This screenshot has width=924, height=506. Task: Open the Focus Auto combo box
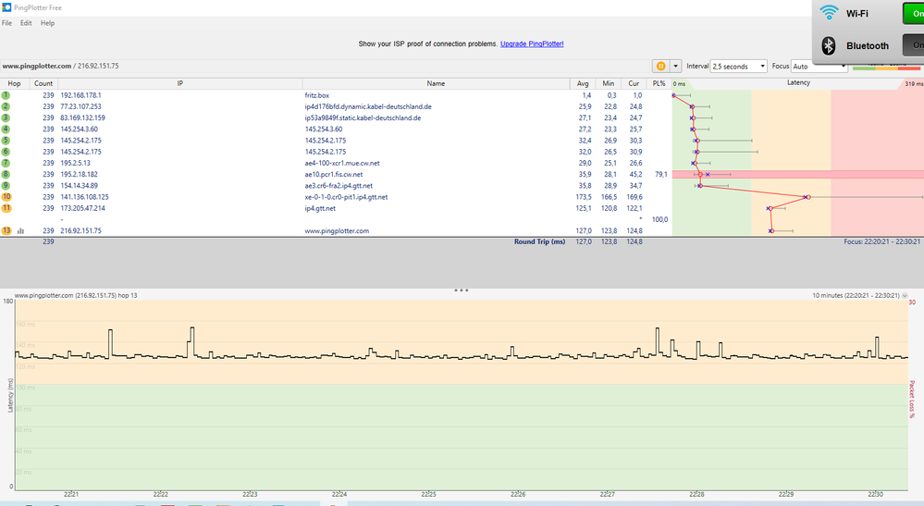coord(819,66)
